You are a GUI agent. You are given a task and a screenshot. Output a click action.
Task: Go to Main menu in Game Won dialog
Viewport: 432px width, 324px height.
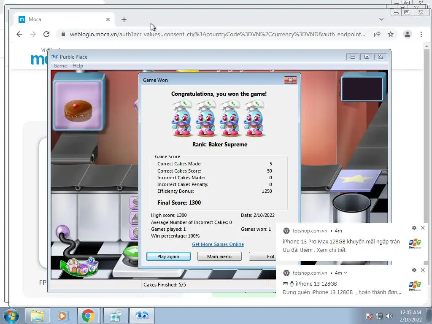(219, 256)
